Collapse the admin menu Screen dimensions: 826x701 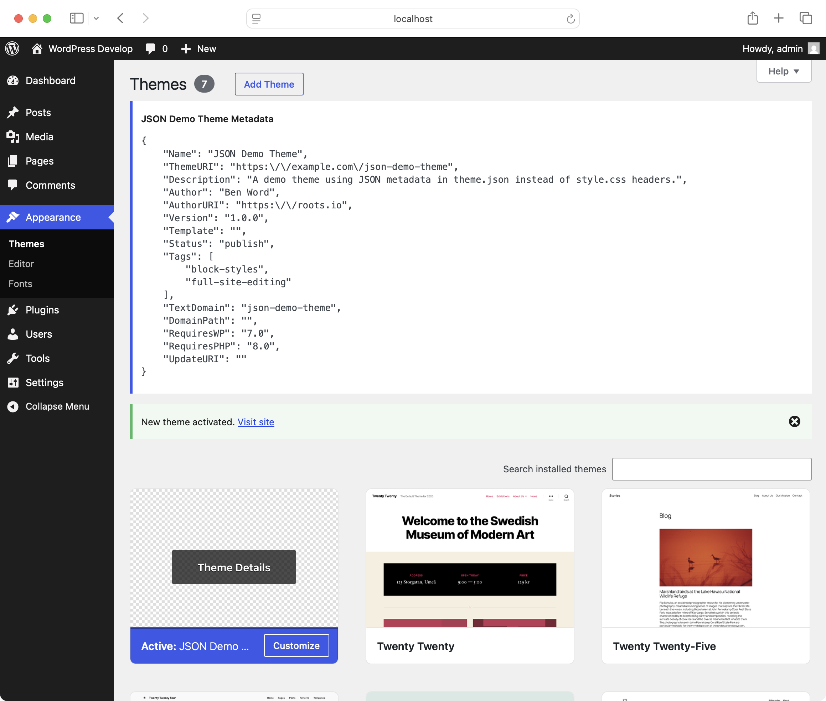click(x=57, y=406)
